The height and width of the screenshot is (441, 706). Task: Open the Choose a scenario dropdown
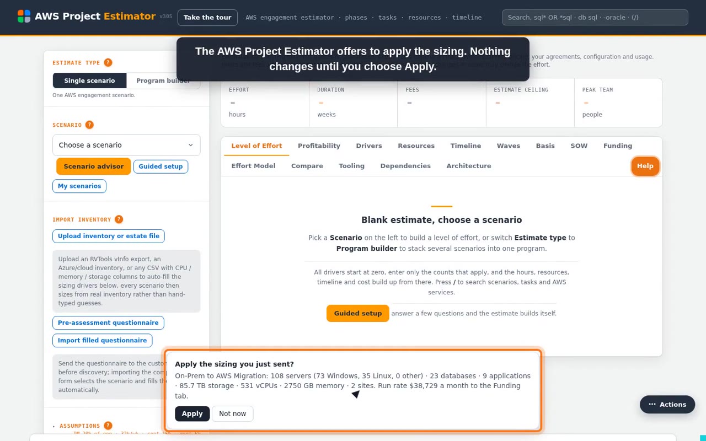[x=126, y=145]
